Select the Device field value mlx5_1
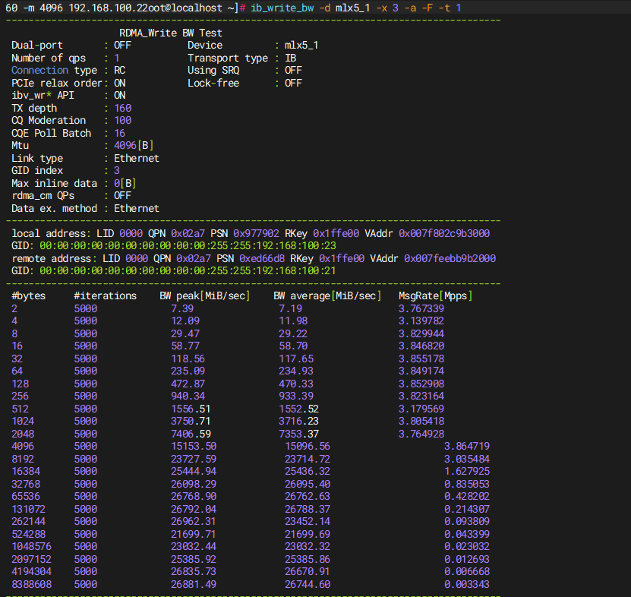 coord(301,46)
